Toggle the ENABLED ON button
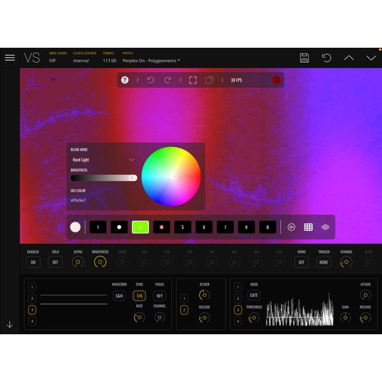Image resolution: width=382 pixels, height=382 pixels. [x=32, y=262]
